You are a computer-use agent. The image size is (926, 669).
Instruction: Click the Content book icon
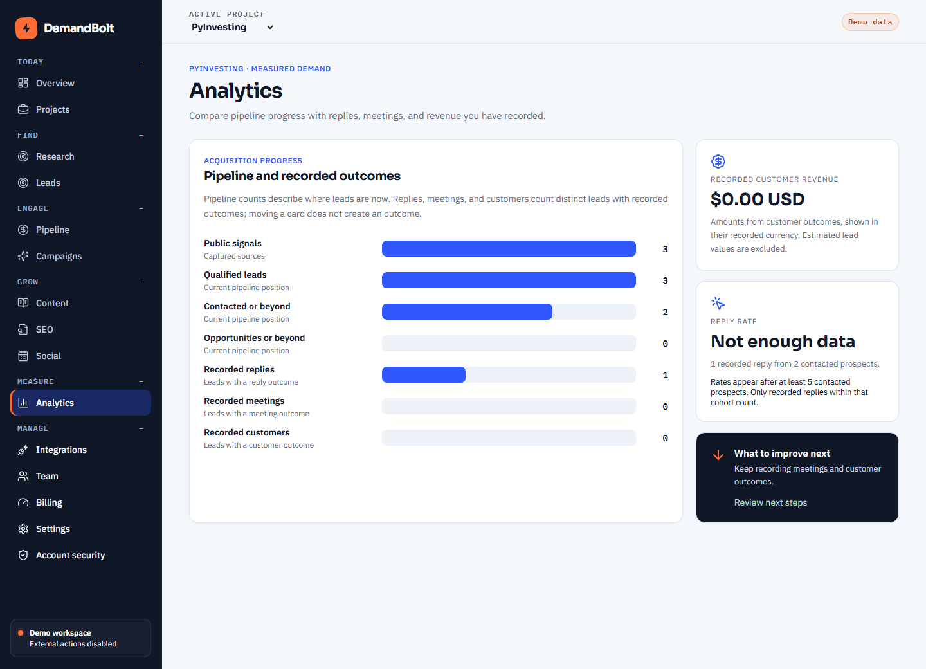click(x=23, y=303)
